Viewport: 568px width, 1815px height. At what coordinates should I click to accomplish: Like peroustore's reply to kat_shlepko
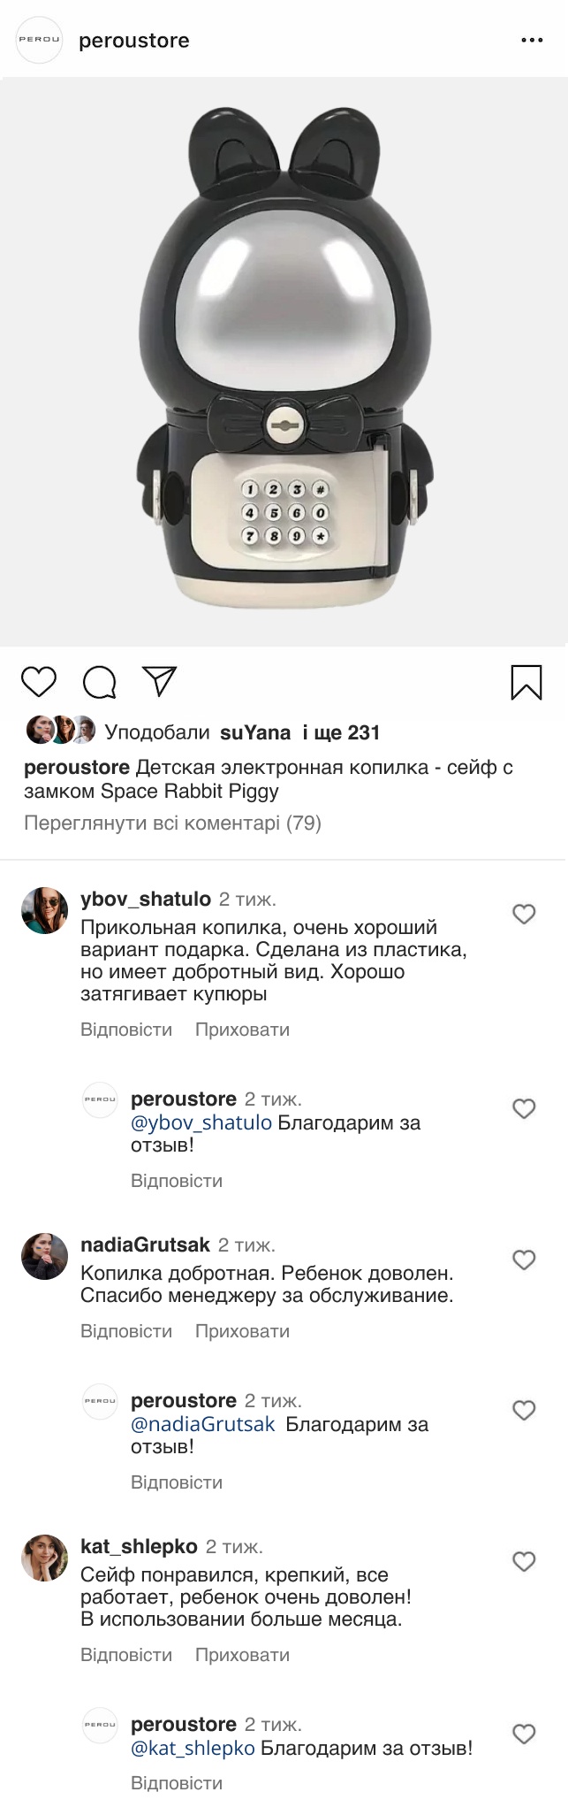point(524,1734)
